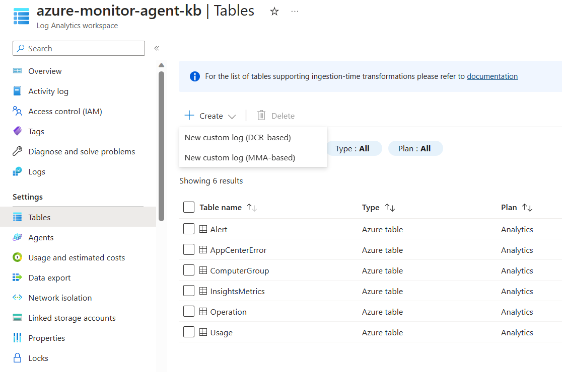This screenshot has width=562, height=372.
Task: Check the box for the Alert table
Action: (x=188, y=229)
